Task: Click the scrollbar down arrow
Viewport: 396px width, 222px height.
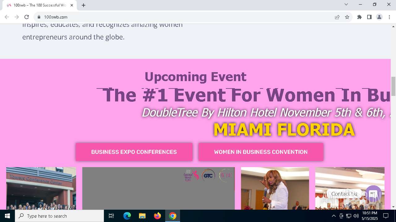Action: 394,207
